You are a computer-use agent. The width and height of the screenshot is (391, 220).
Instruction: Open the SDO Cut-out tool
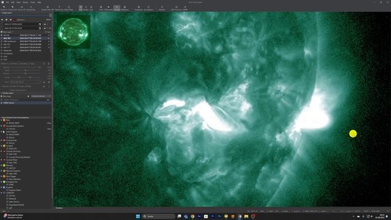177,8
